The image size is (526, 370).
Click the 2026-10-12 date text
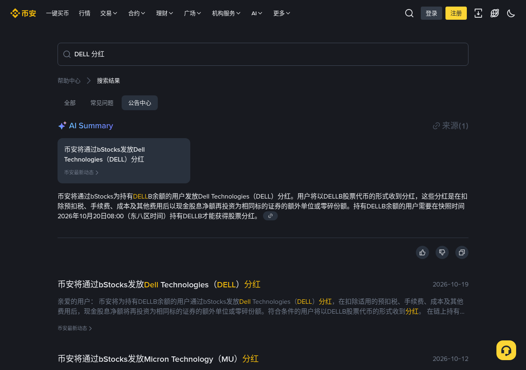450,359
